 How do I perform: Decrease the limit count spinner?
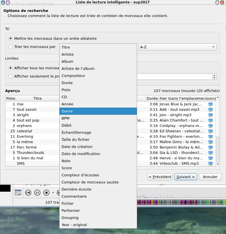pos(214,78)
